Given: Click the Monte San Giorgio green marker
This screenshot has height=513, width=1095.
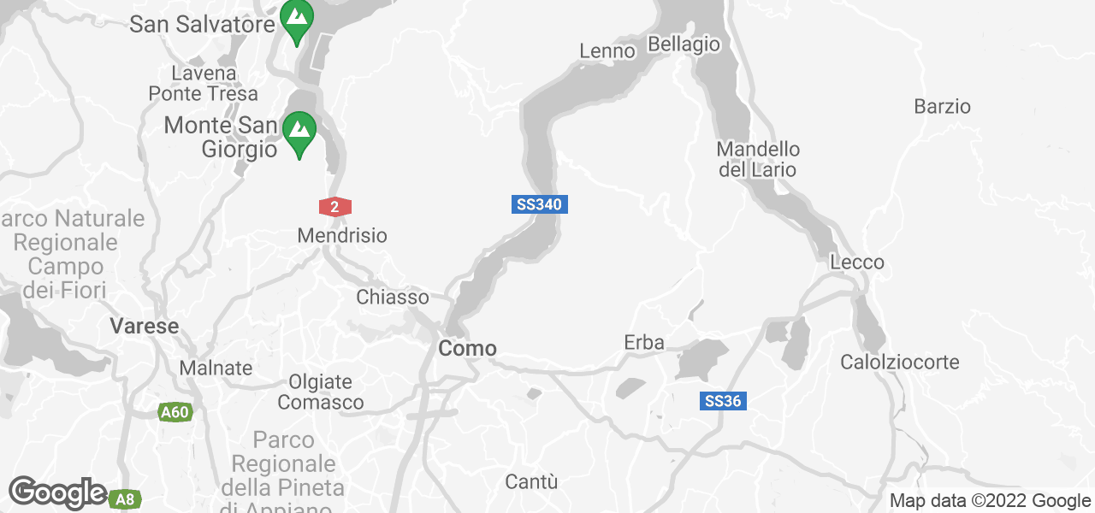Looking at the screenshot, I should 299,135.
